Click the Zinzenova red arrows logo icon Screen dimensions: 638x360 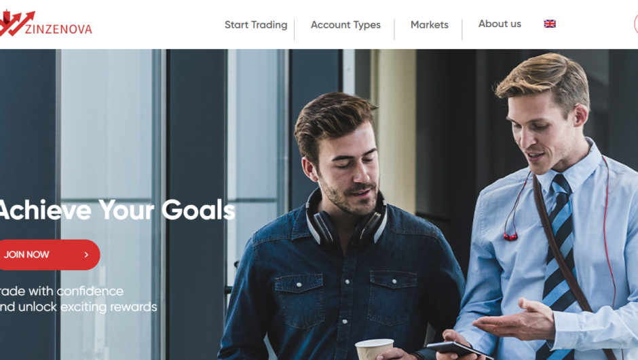16,23
